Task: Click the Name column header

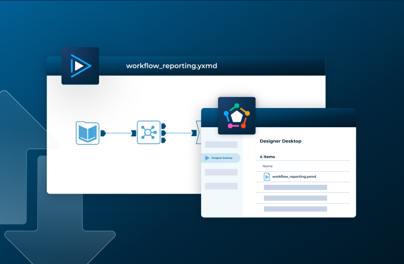Action: point(268,166)
